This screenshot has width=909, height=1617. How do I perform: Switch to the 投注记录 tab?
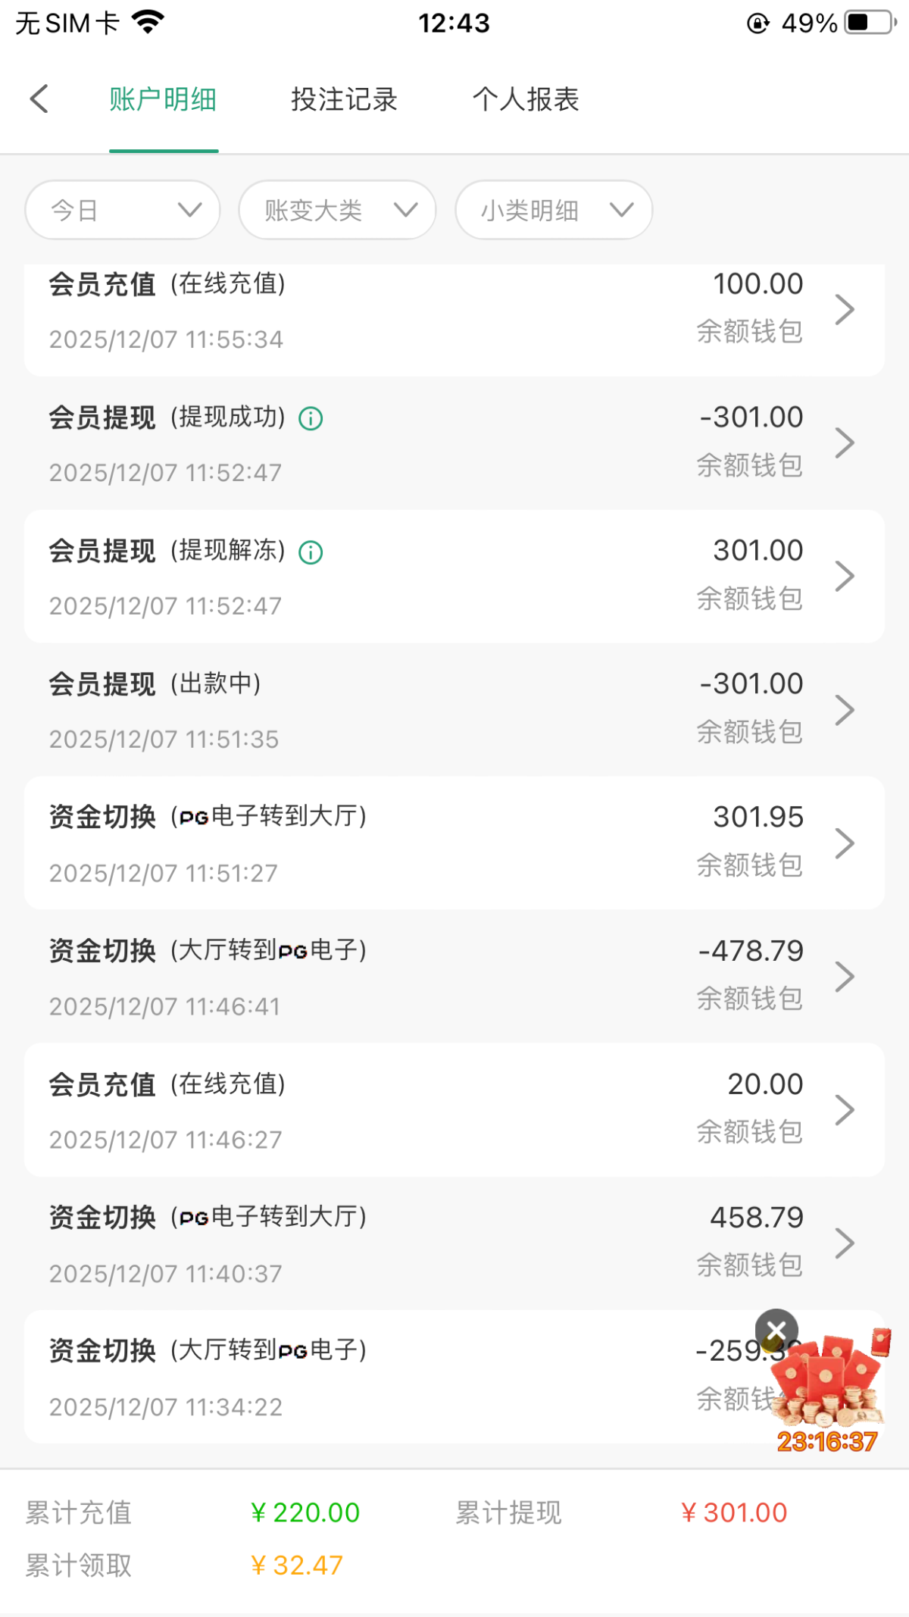344,99
